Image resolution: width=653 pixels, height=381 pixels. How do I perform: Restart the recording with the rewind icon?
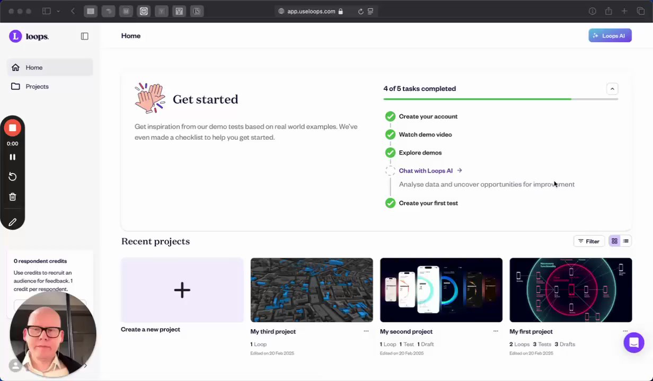coord(13,177)
